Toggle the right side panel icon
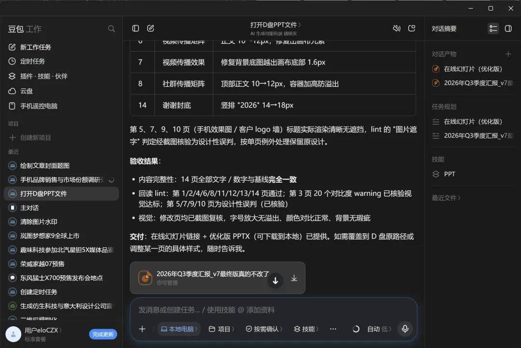 pos(508,28)
